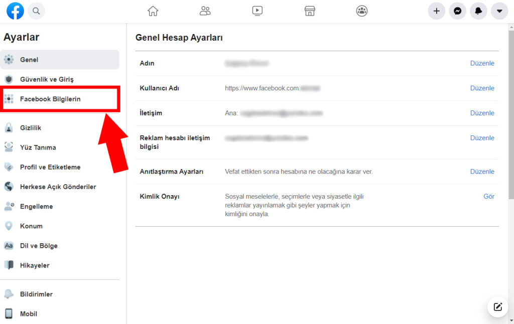514x324 pixels.
Task: Click the facebook.com username URL text
Action: pos(262,88)
